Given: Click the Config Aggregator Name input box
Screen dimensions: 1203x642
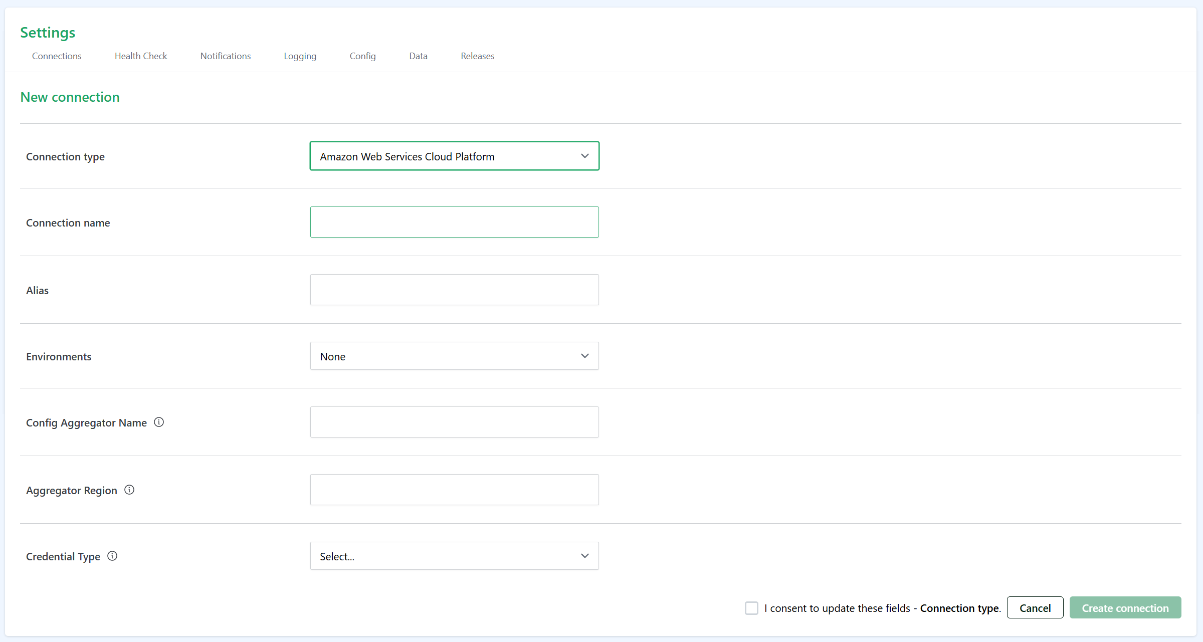Looking at the screenshot, I should 454,422.
